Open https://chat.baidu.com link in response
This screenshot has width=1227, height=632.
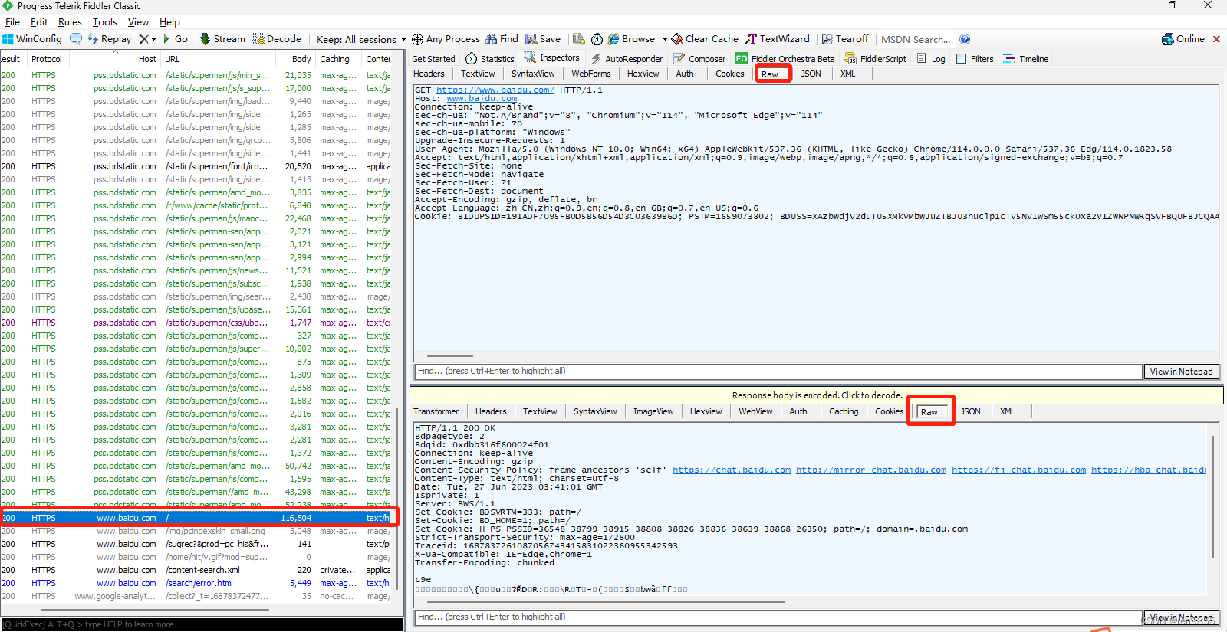pos(732,470)
